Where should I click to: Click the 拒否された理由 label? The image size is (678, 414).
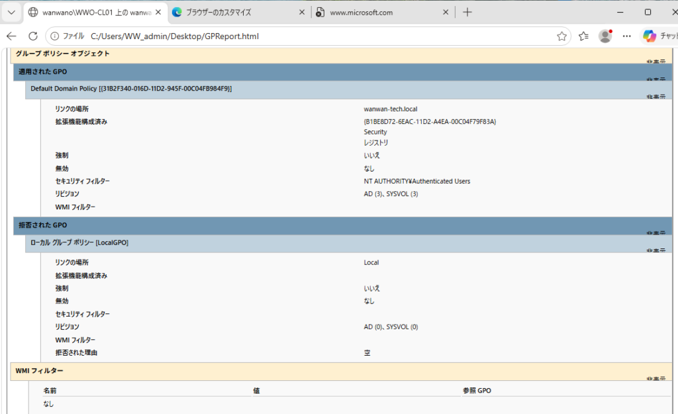click(x=76, y=353)
